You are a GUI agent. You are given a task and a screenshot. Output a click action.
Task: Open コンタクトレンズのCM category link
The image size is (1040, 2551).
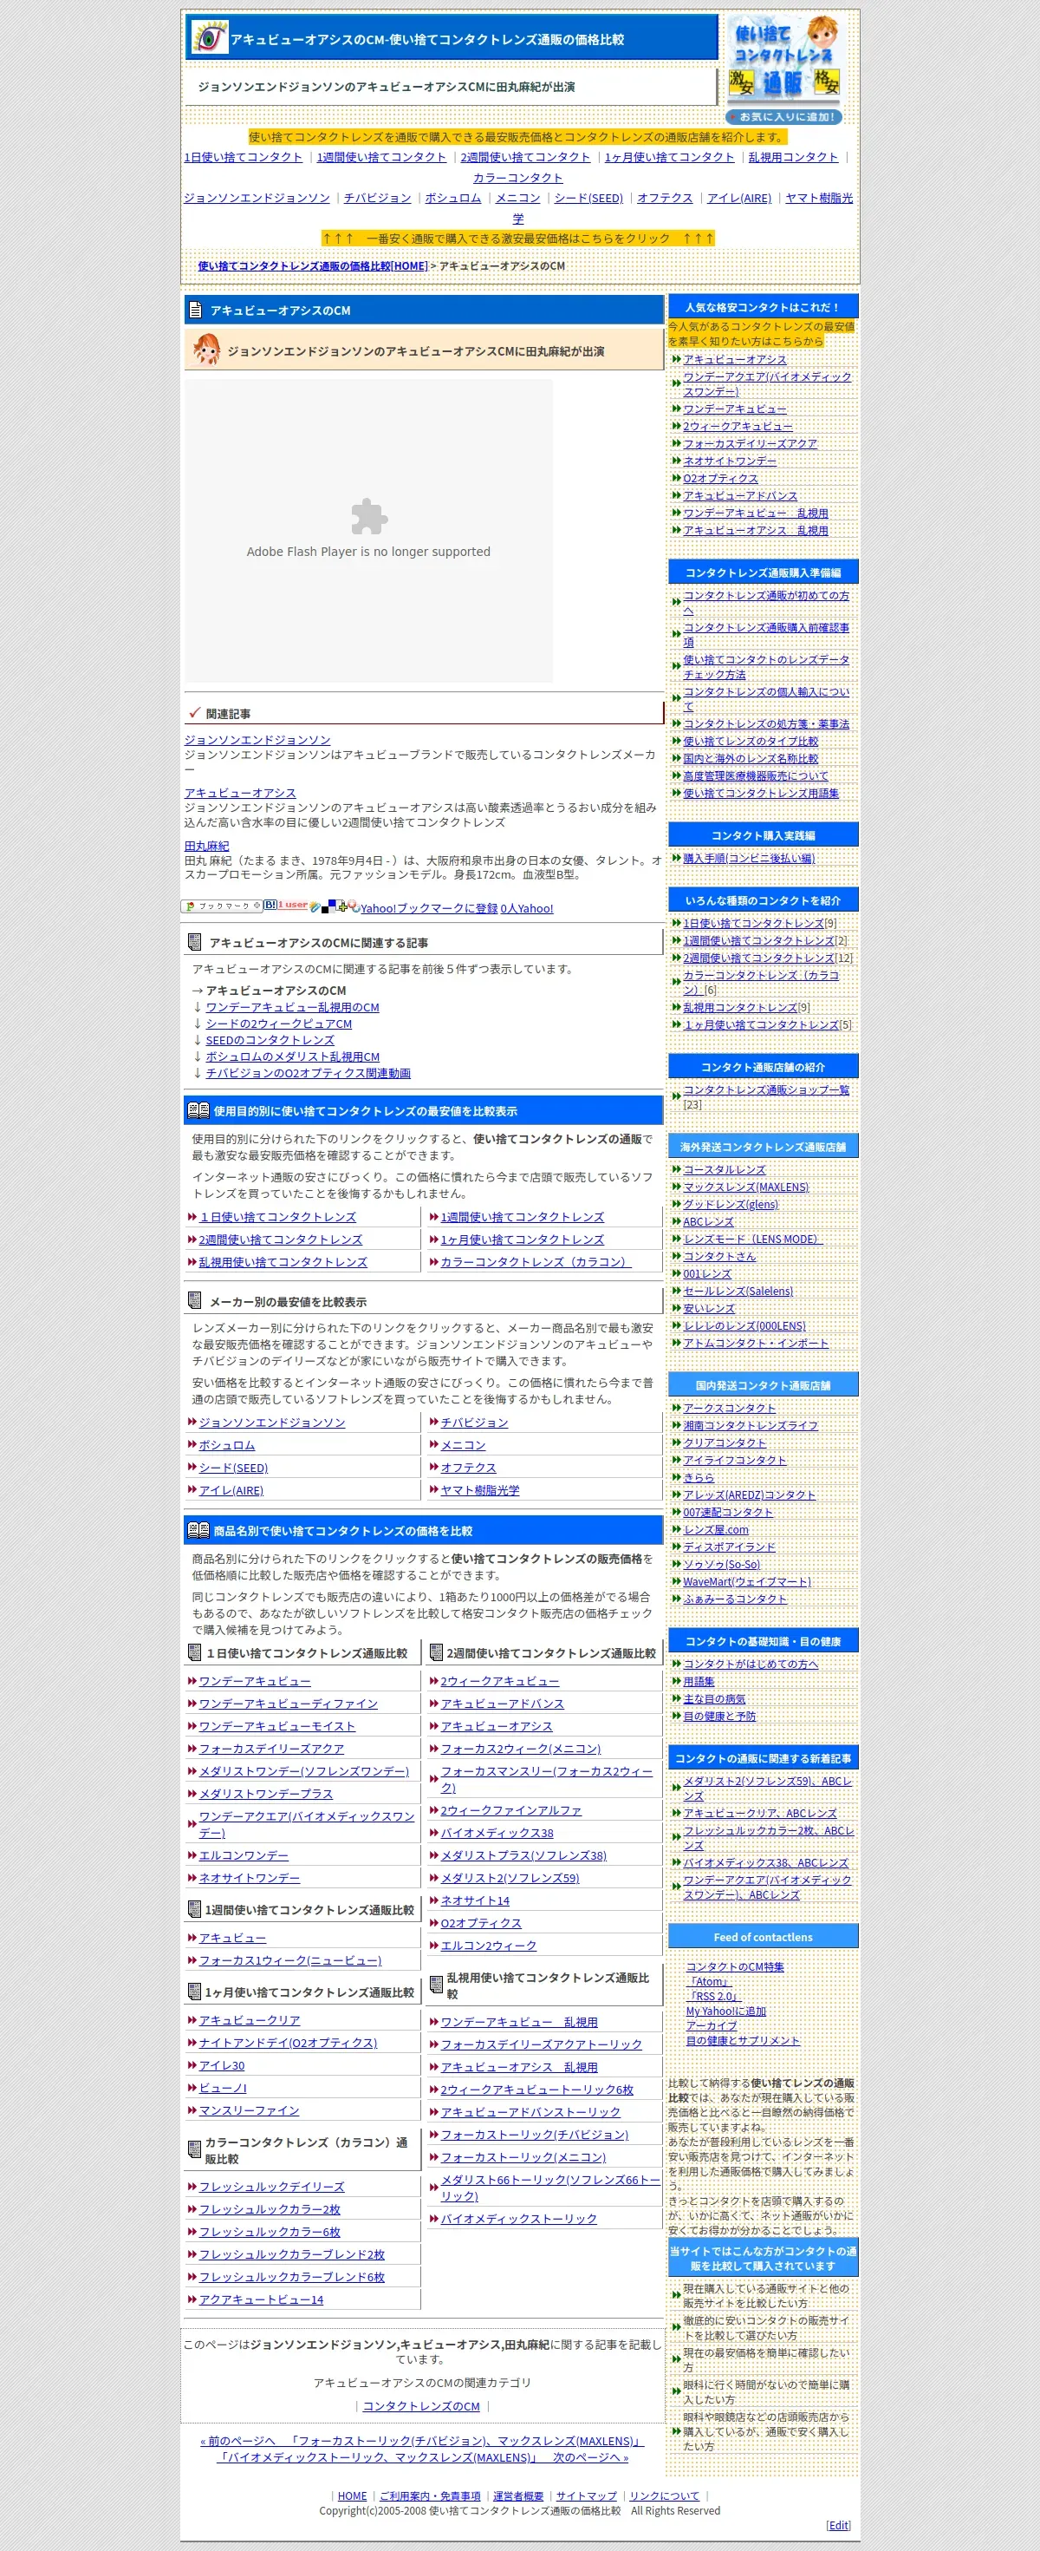[420, 2405]
